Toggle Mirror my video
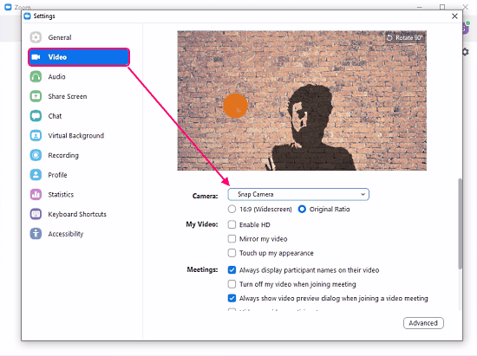 pos(232,239)
